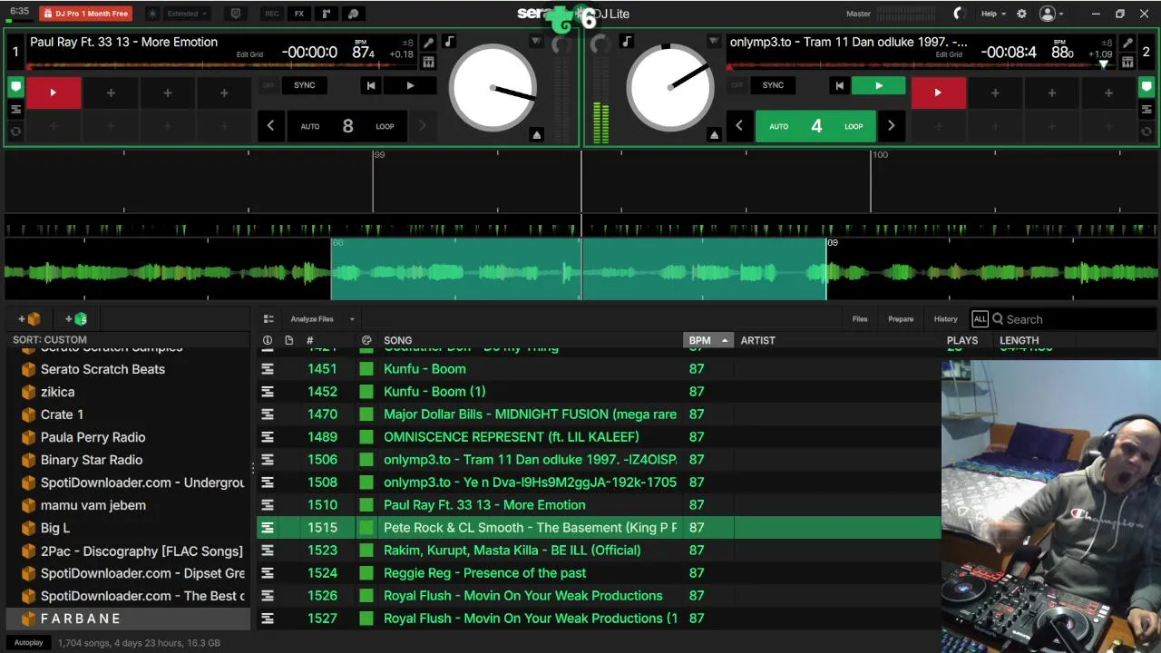
Task: Add a new smart crate
Action: point(76,319)
